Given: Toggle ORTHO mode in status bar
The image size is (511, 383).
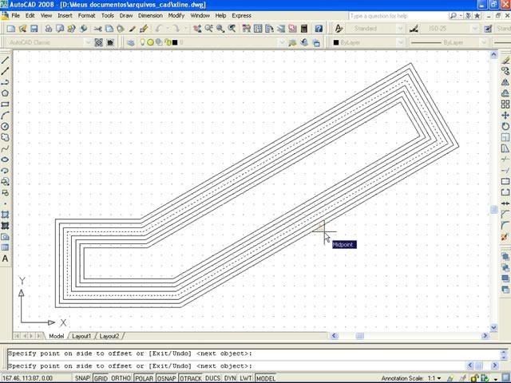Looking at the screenshot, I should (x=121, y=378).
